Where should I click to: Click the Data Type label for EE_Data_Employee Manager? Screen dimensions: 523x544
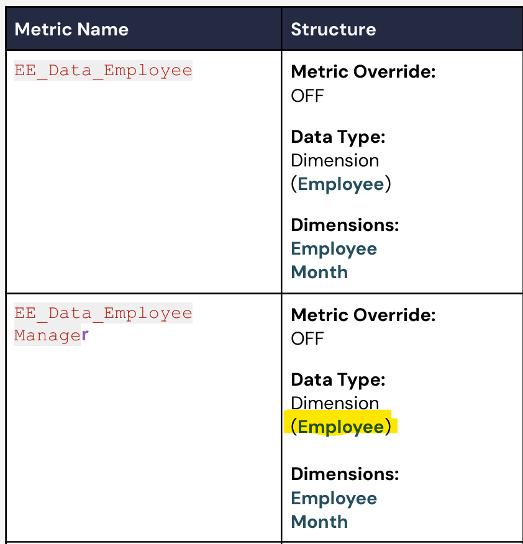[x=339, y=379]
